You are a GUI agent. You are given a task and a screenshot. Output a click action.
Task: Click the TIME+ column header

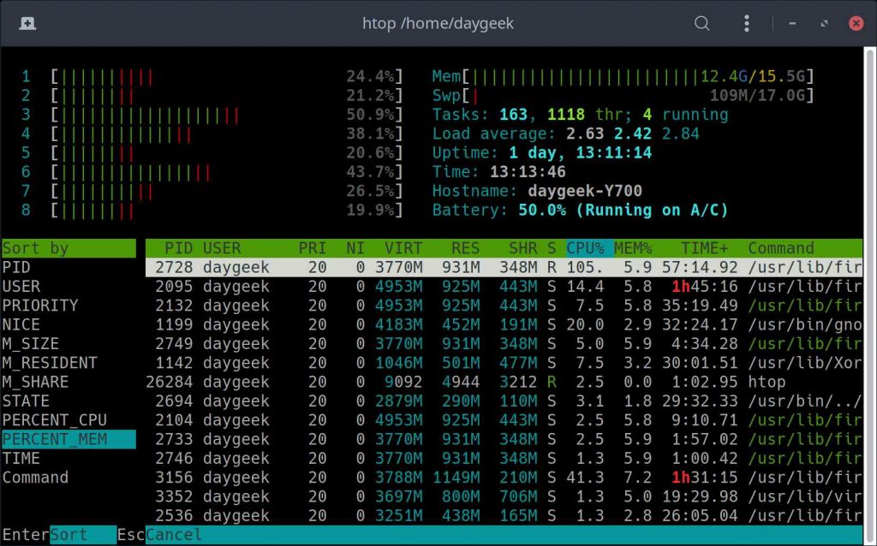702,248
